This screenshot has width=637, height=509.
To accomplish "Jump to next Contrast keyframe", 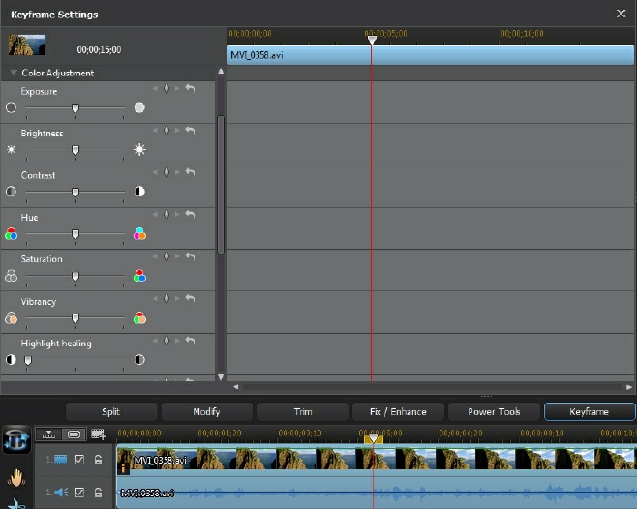I will (176, 172).
